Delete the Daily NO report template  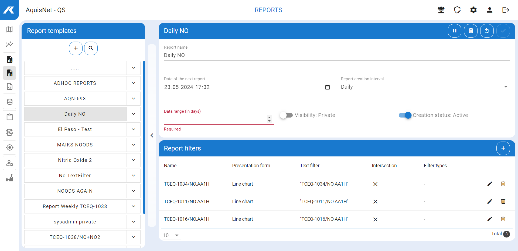click(x=471, y=31)
